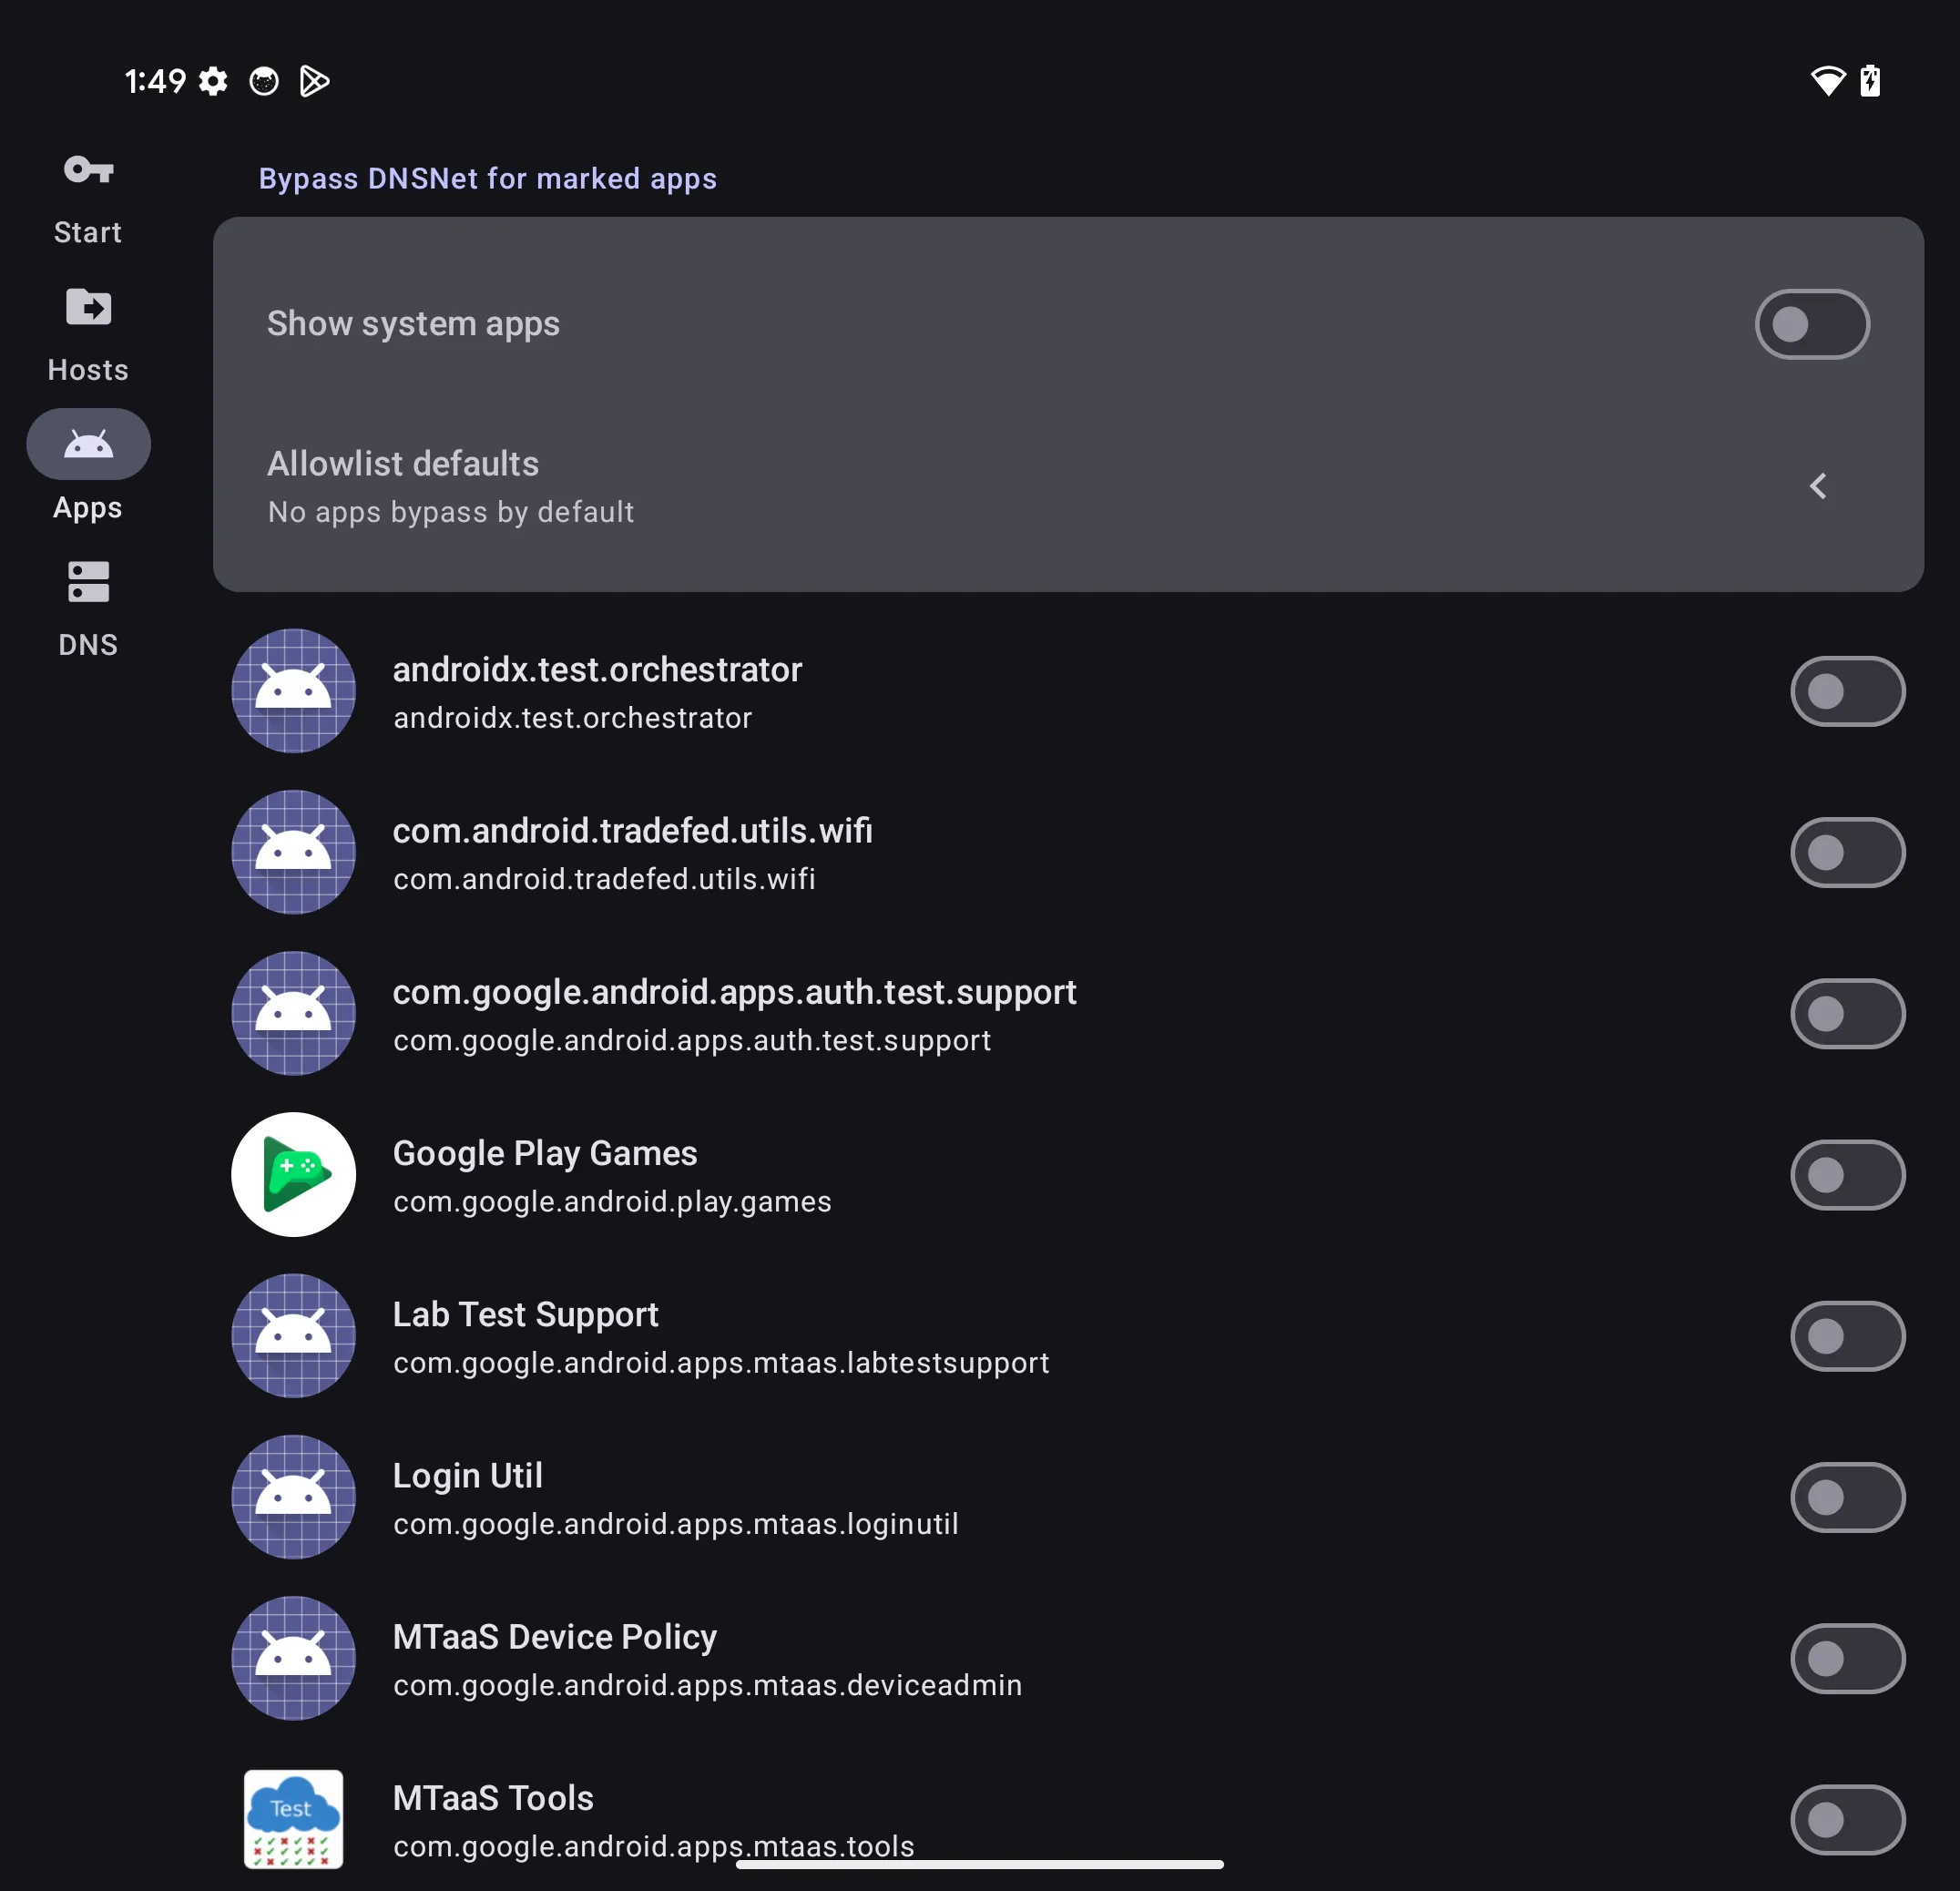The image size is (1960, 1891).
Task: Click the MTaaS Tools package name text
Action: [x=651, y=1846]
